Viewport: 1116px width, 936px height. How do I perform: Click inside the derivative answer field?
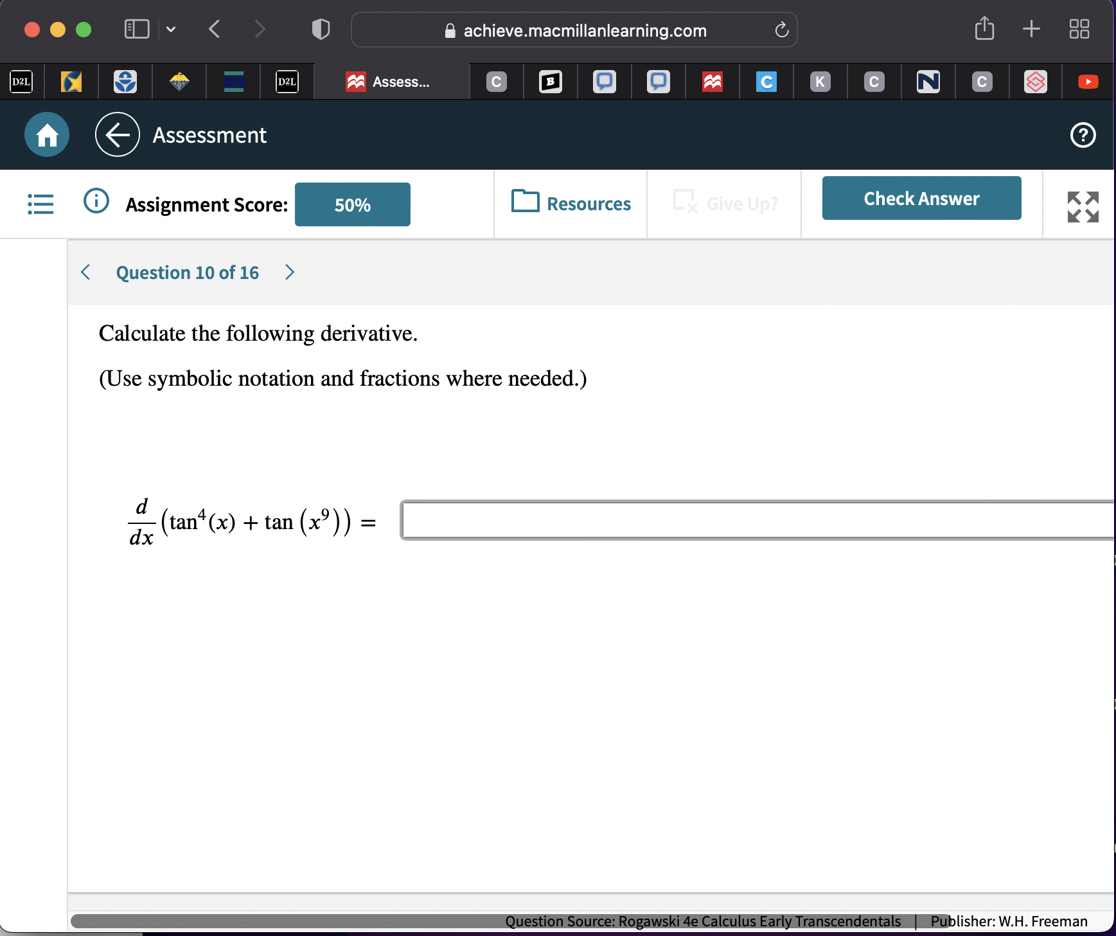[707, 521]
